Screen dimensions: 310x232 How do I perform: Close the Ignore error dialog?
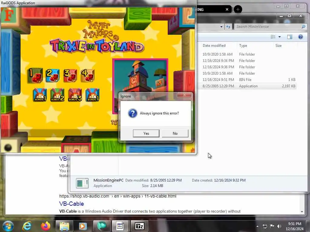coord(184,95)
